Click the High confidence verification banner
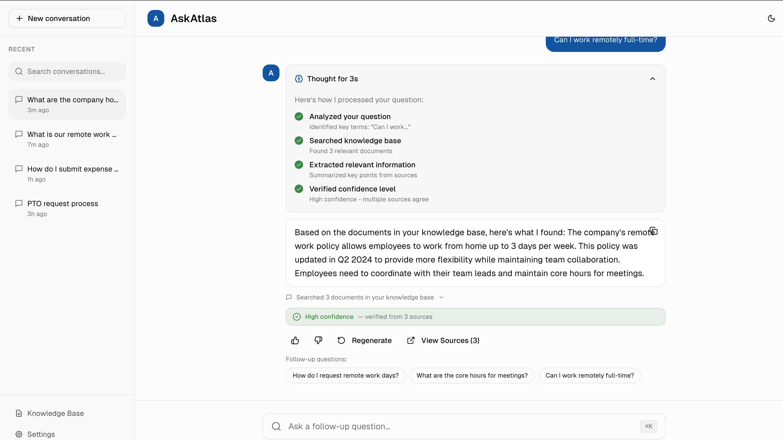783x440 pixels. (x=475, y=317)
